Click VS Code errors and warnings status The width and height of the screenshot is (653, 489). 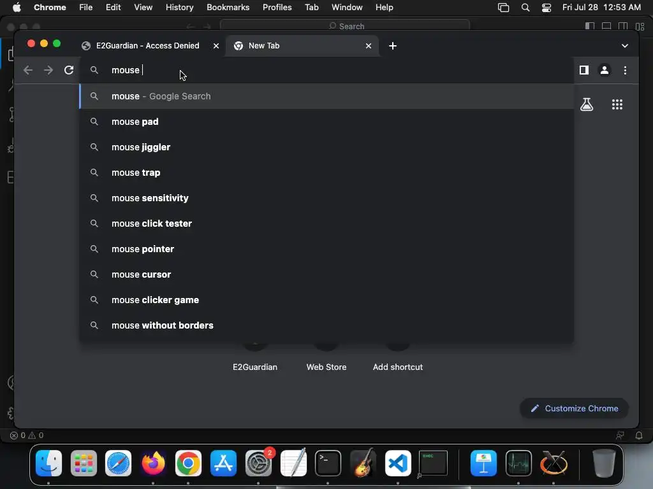coord(27,436)
